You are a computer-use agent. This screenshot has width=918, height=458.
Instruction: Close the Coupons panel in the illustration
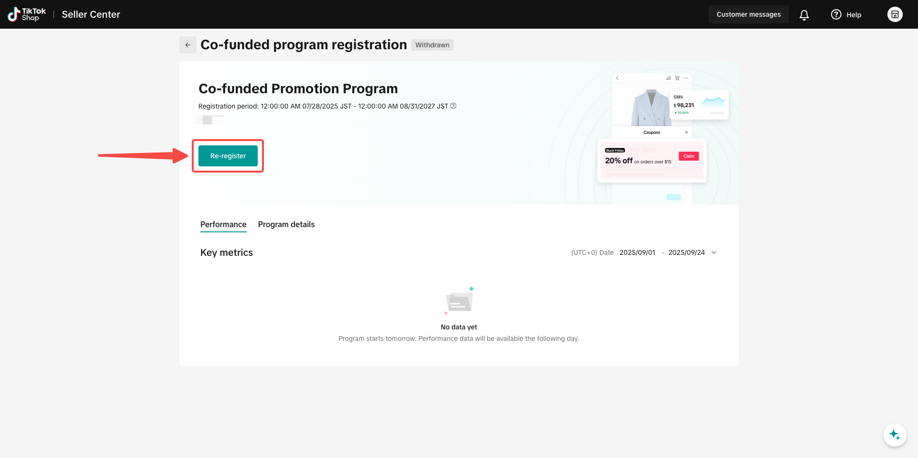coord(687,132)
